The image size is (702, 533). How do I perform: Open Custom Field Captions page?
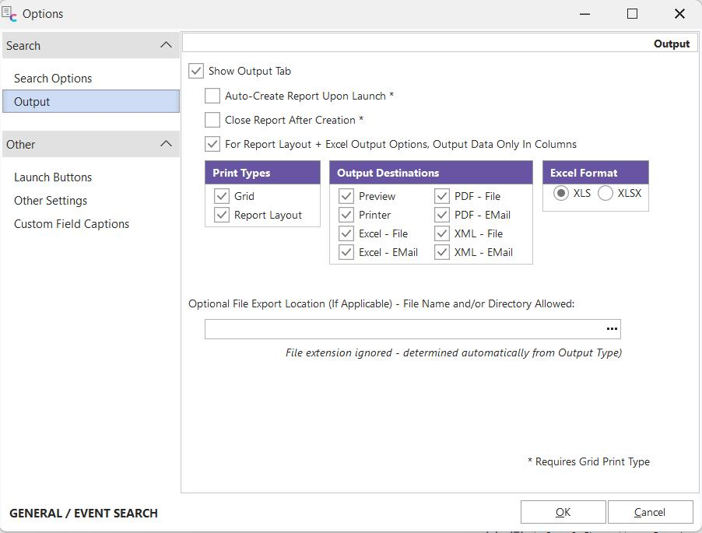[x=72, y=224]
